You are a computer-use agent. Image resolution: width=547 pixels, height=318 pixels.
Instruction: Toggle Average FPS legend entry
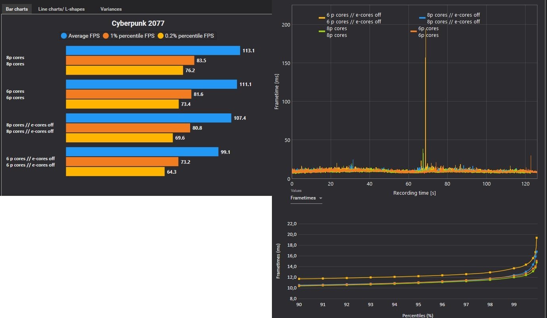tap(80, 36)
